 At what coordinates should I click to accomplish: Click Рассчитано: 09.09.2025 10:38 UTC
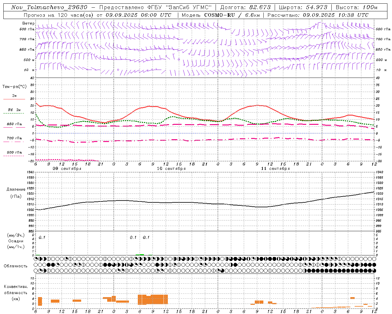click(318, 15)
